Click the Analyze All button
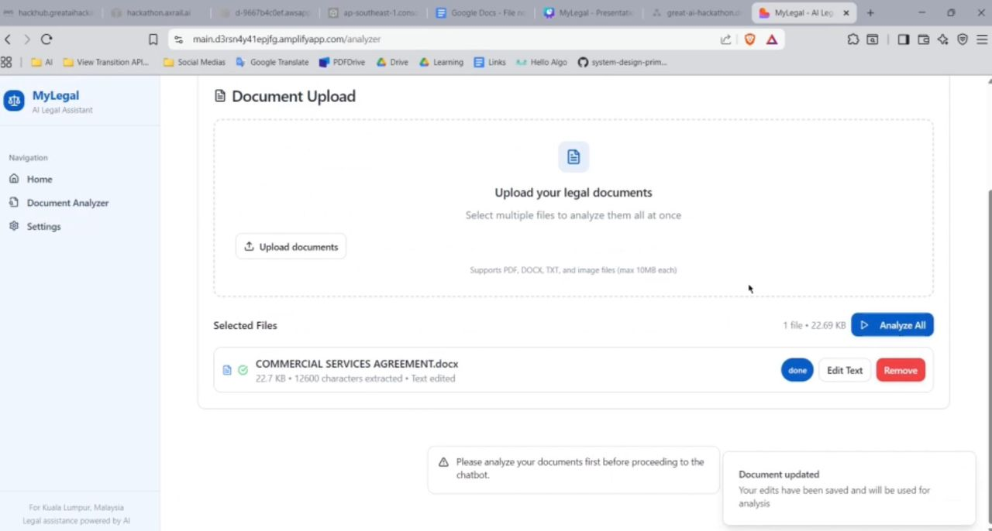 892,325
